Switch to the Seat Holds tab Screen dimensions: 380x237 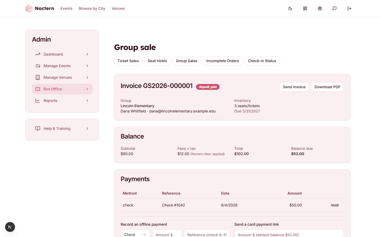(157, 61)
